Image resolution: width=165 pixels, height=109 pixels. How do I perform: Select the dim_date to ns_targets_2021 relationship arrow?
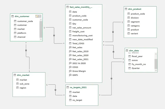(x=111, y=79)
